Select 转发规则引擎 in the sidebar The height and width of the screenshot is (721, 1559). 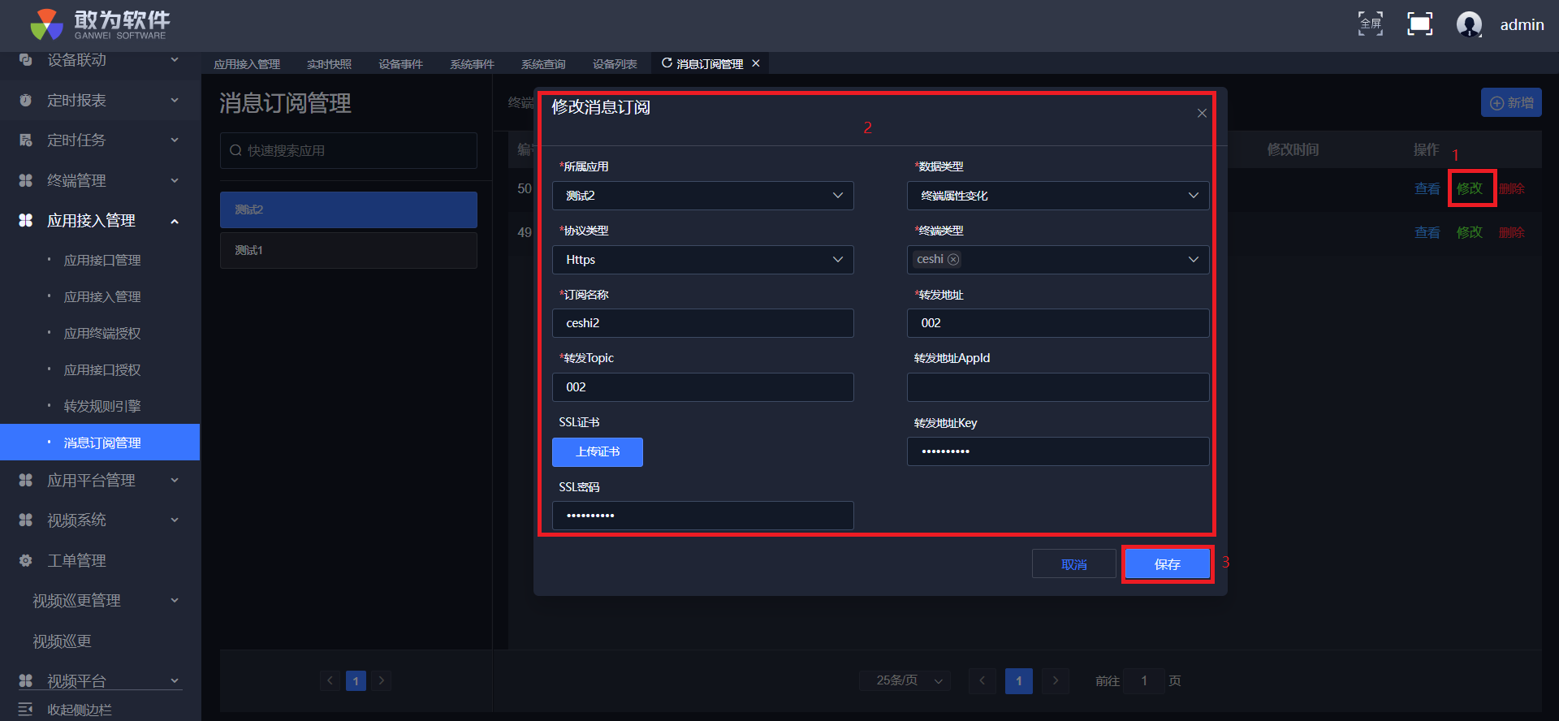click(x=102, y=406)
